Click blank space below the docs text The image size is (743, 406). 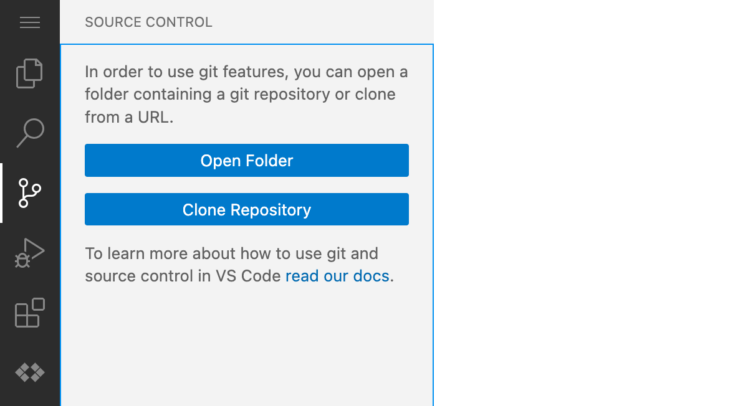pos(247,346)
